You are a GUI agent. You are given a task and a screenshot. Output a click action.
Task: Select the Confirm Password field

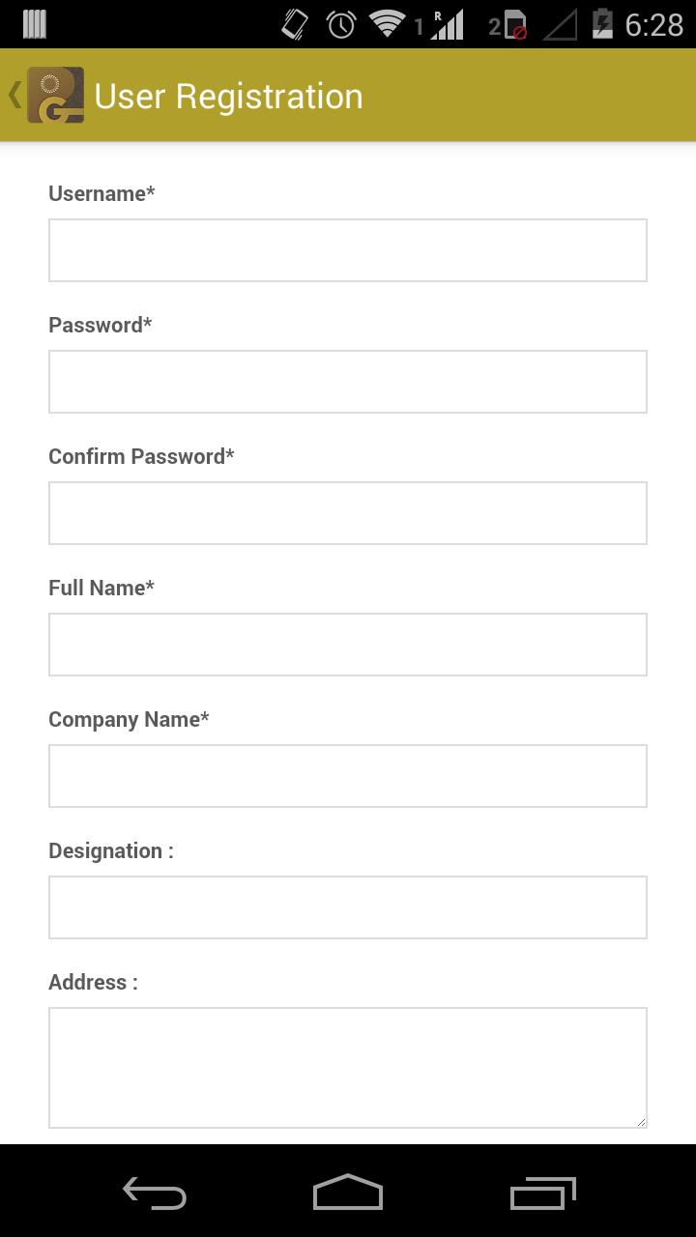348,513
